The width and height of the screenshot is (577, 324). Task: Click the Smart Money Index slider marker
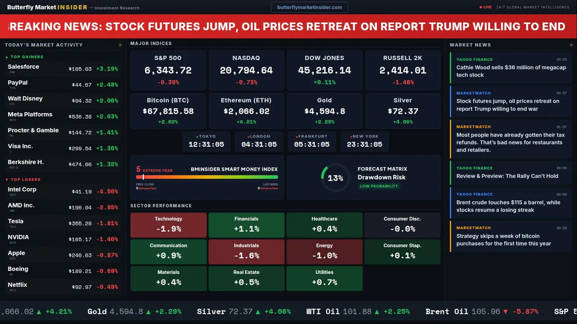pos(143,177)
